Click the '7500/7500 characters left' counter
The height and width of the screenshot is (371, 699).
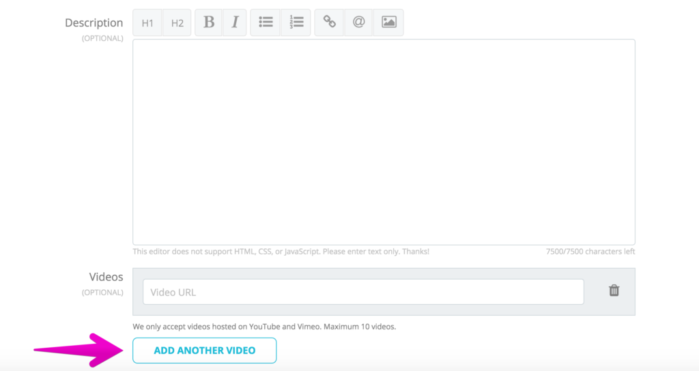click(590, 252)
